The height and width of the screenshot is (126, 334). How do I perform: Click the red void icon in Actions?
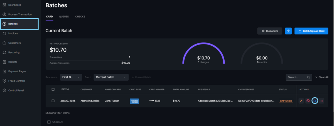308,101
